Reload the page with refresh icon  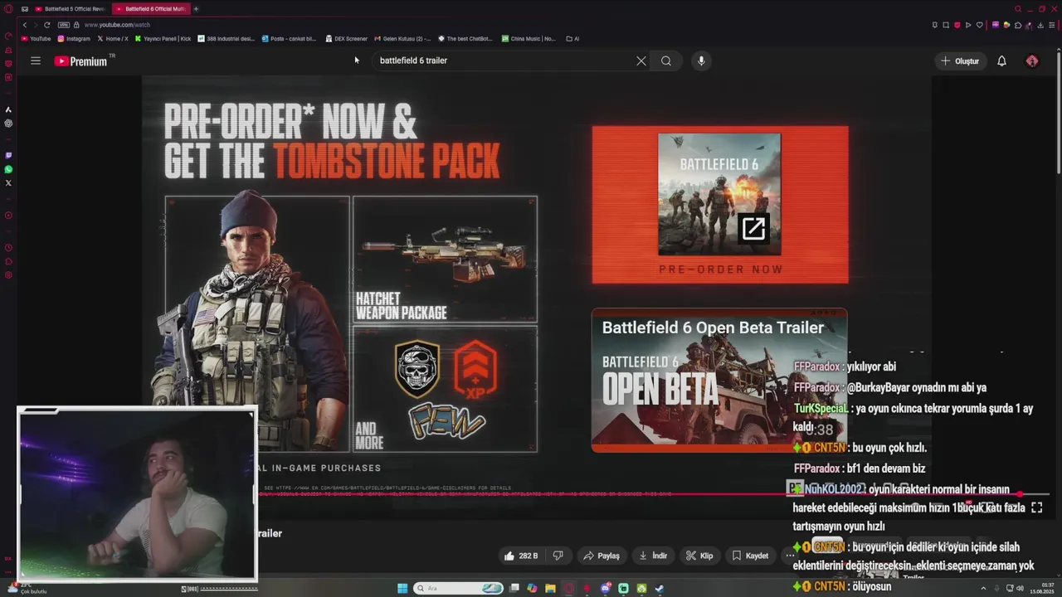click(46, 25)
